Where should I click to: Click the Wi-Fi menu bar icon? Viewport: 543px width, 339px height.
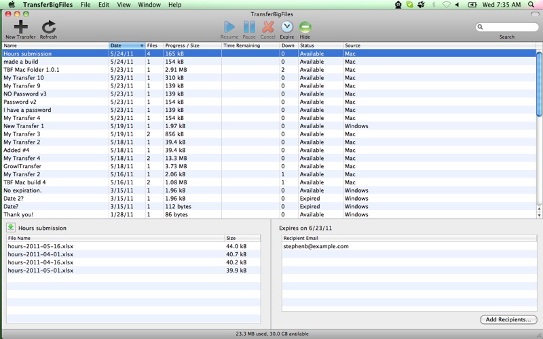point(447,5)
